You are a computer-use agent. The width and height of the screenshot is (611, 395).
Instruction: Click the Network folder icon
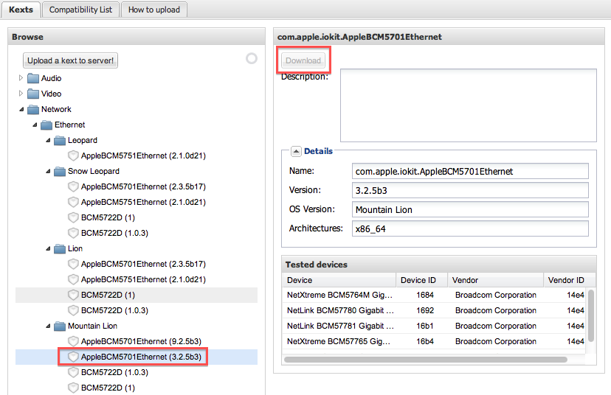33,109
